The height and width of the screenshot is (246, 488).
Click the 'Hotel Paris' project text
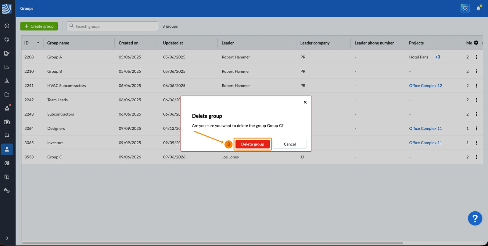[418, 57]
